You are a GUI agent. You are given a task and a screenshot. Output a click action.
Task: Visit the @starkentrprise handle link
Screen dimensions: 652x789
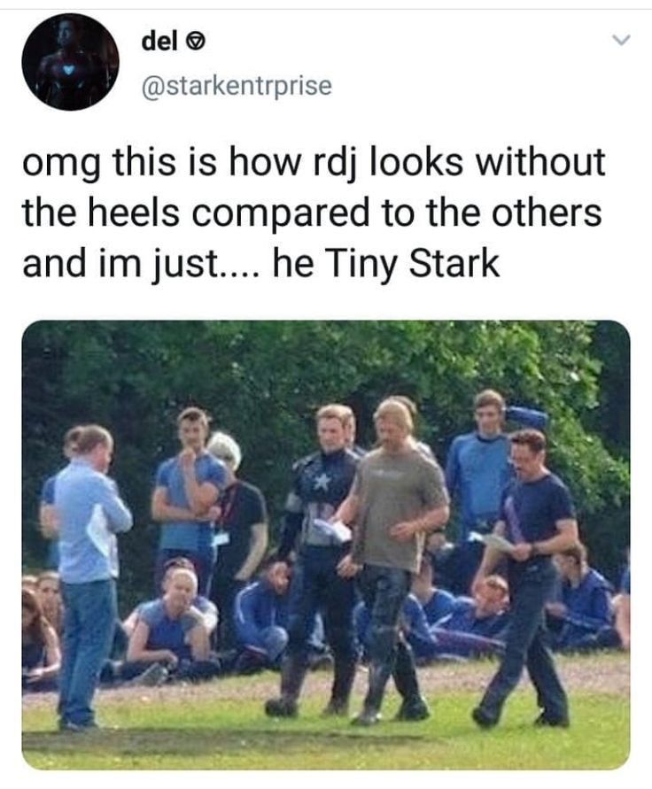237,86
